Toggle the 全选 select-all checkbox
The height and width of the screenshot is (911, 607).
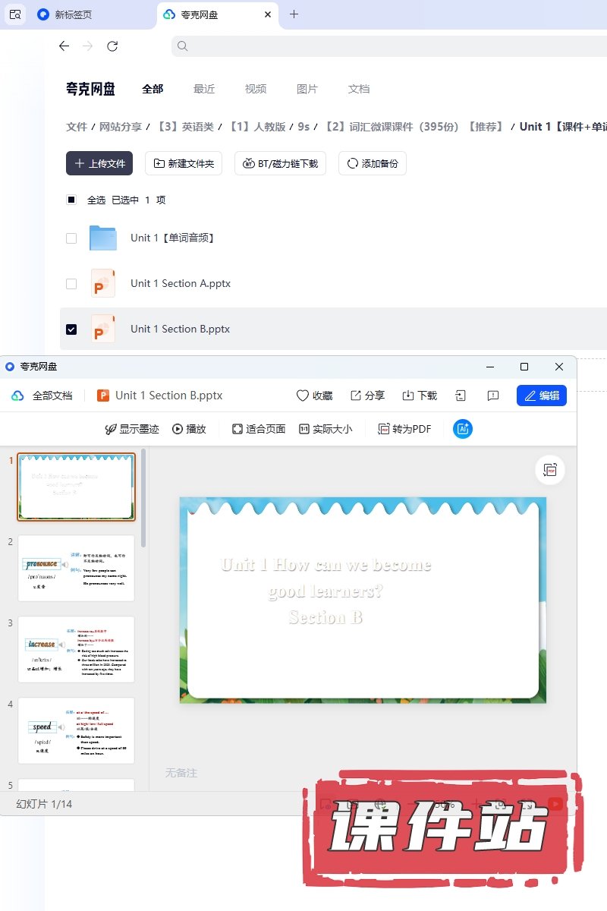coord(71,200)
